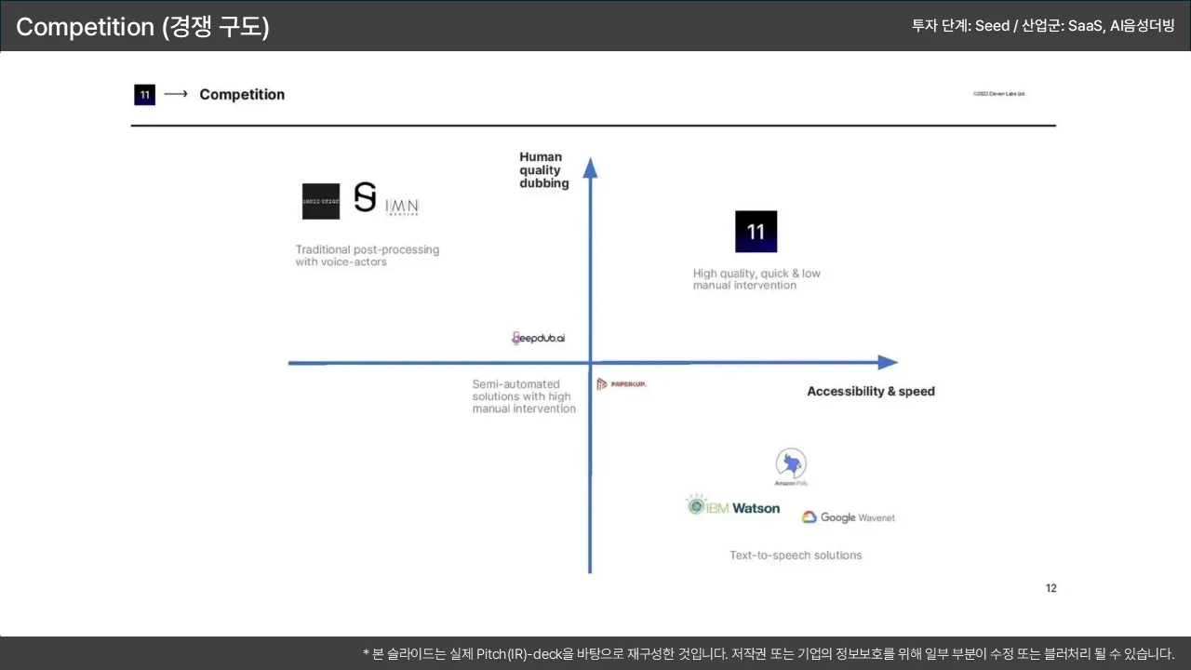Click the Google Wavenet logo
The height and width of the screenshot is (670, 1191).
point(848,517)
